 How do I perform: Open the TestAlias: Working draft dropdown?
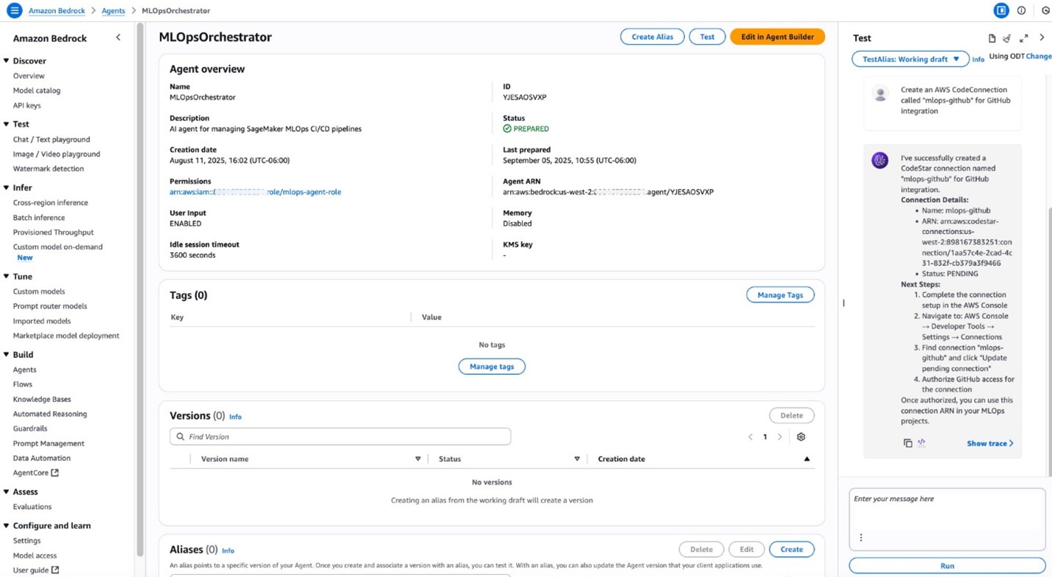point(910,58)
